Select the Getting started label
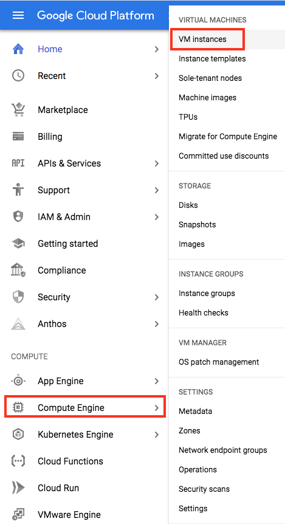285x524 pixels. (68, 243)
